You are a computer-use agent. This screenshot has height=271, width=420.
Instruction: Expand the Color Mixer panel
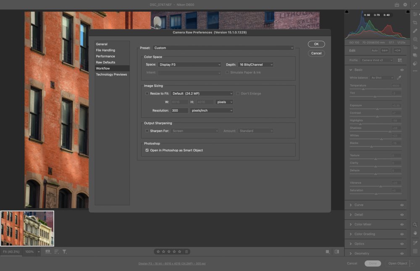coord(351,224)
